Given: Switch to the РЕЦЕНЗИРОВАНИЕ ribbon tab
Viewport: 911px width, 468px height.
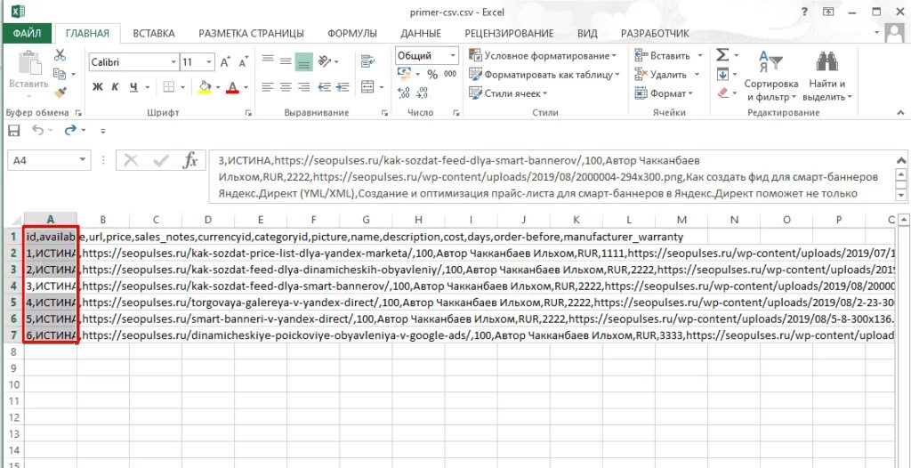Looking at the screenshot, I should pyautogui.click(x=509, y=33).
